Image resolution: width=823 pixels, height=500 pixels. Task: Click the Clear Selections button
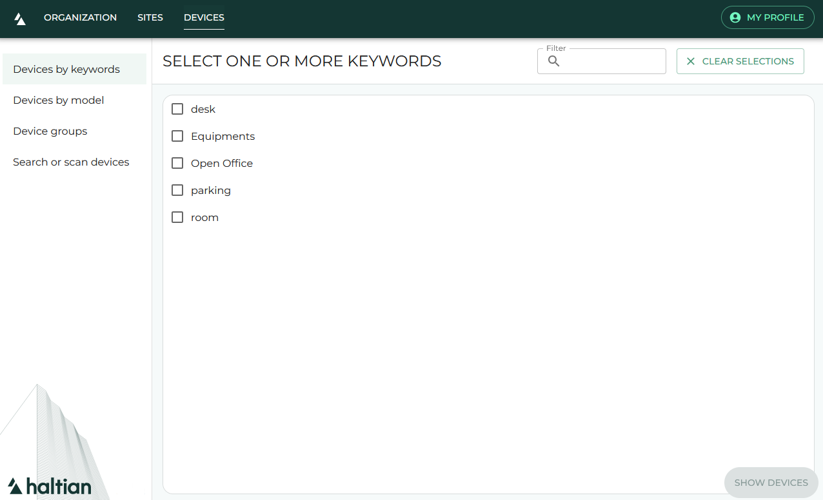740,61
